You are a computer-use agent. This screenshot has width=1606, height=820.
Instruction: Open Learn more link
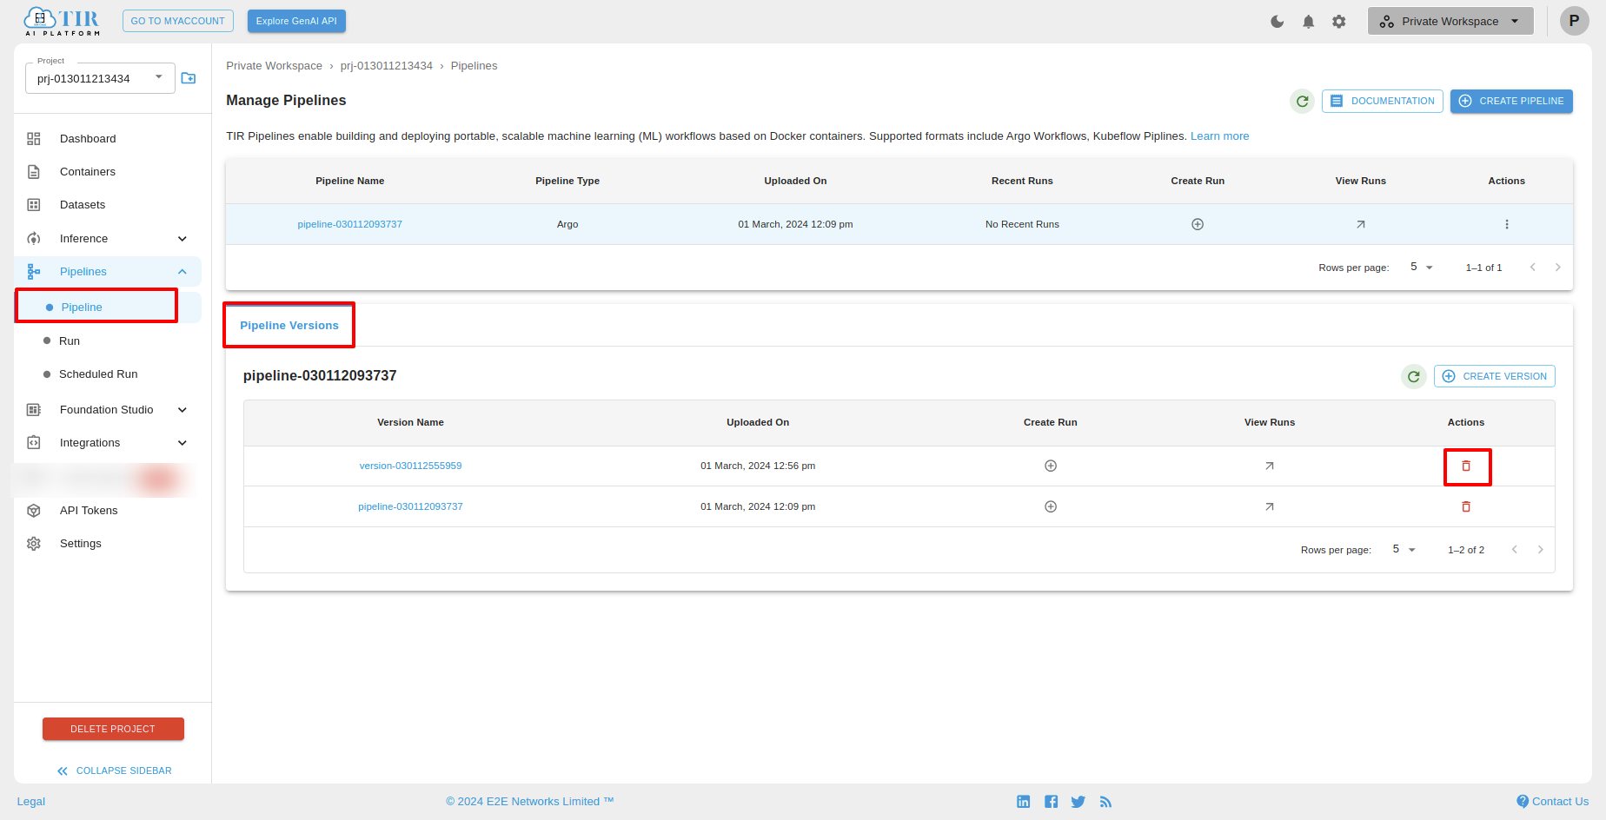[x=1219, y=136]
